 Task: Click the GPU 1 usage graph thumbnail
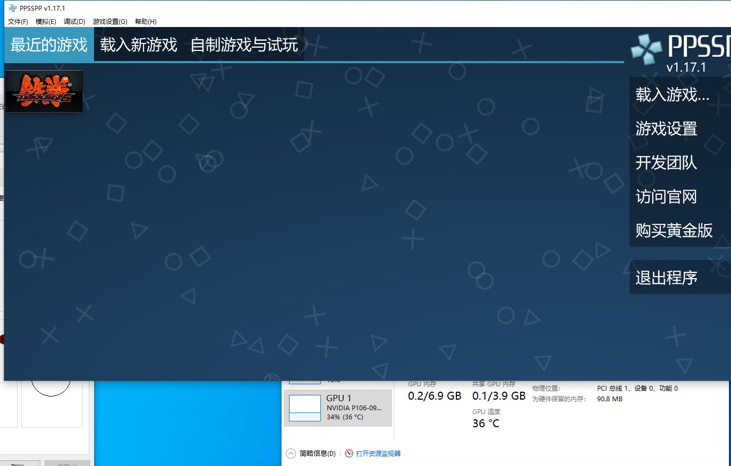tap(305, 408)
